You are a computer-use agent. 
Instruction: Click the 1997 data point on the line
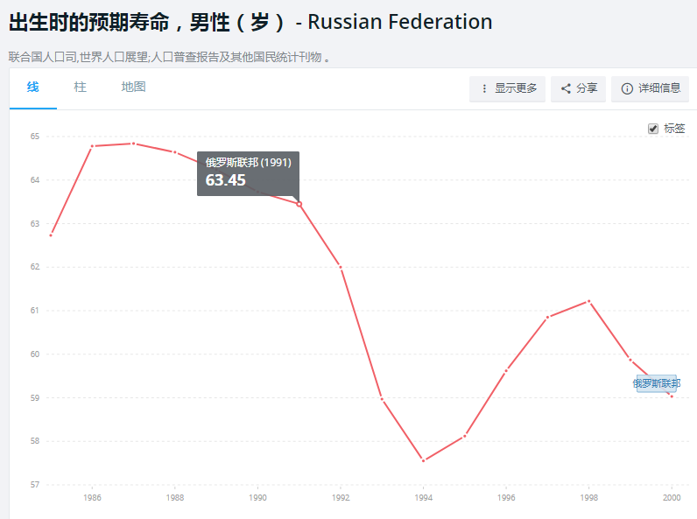[x=547, y=317]
